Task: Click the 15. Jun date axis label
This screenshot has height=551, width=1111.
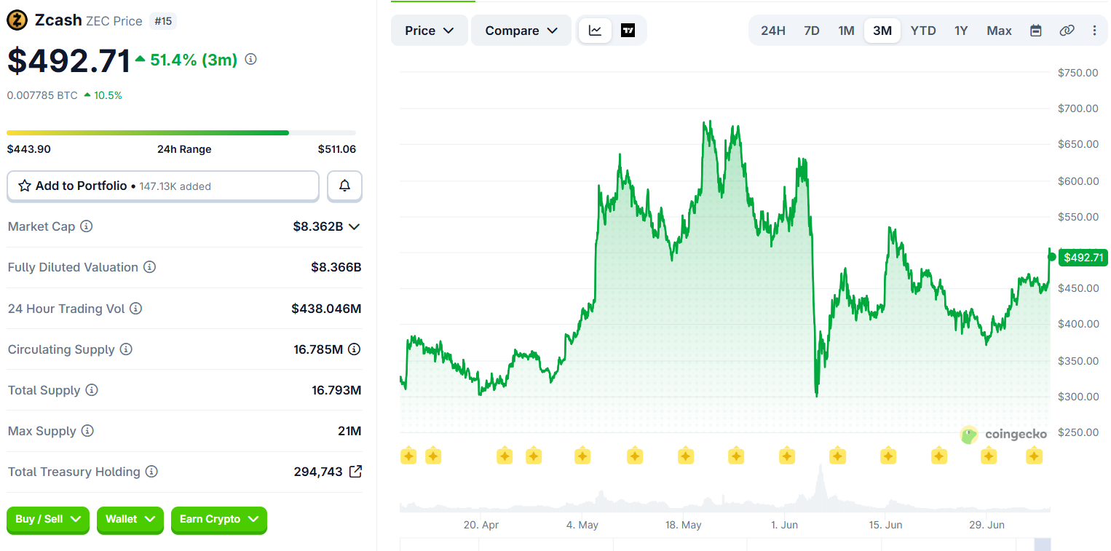Action: click(x=885, y=525)
